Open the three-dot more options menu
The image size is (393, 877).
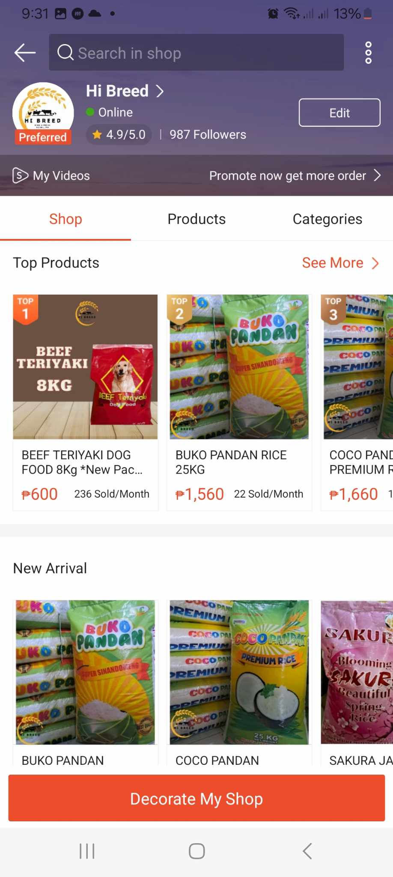[x=368, y=53]
